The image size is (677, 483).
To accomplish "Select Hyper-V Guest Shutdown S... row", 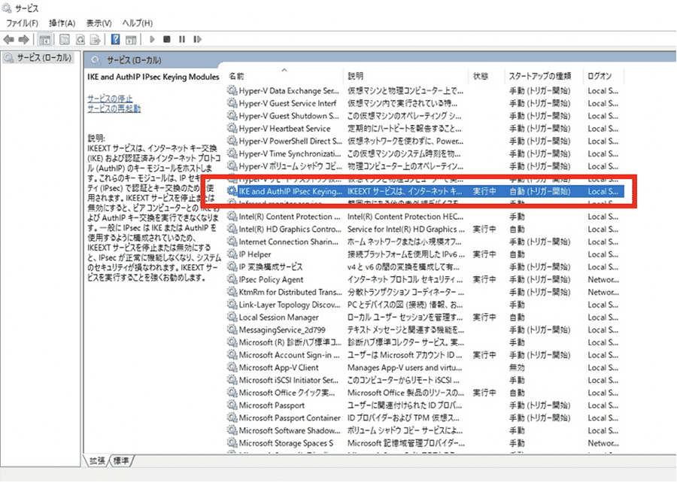I will click(426, 116).
